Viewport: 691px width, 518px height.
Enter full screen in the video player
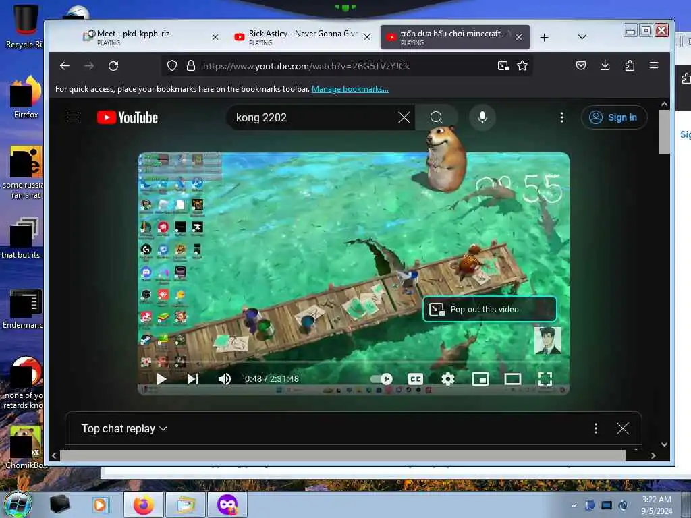(545, 379)
